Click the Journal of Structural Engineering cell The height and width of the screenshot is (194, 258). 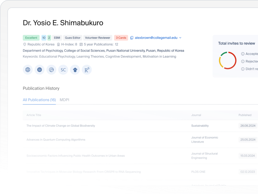click(205, 156)
